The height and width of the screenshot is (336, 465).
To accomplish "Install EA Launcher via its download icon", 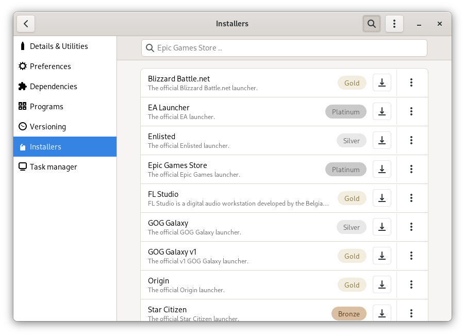I will pos(382,111).
